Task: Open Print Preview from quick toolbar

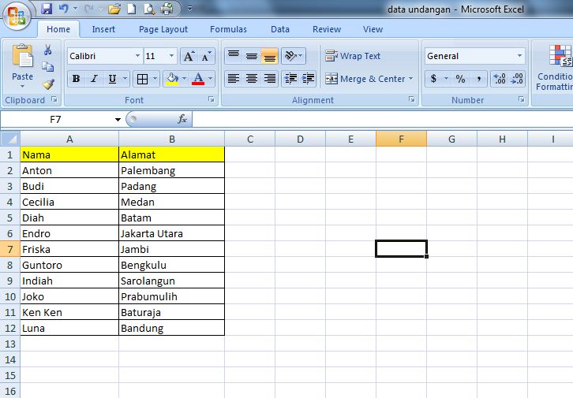Action: (x=149, y=9)
